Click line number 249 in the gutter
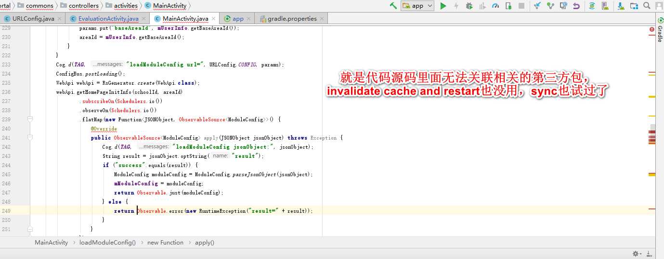Viewport: 664px width, 259px height. [6, 211]
